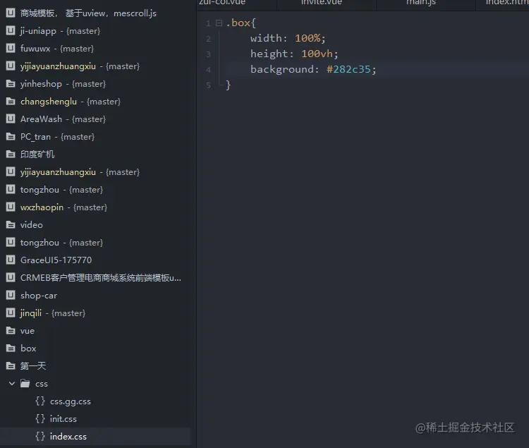Click the uni-app icon beside GraceUI5-175770
This screenshot has height=448, width=529.
click(11, 260)
